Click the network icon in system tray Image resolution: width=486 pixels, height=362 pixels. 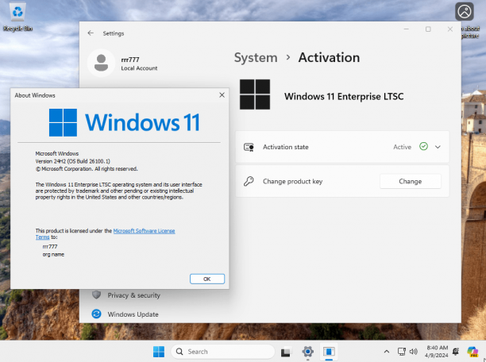402,352
